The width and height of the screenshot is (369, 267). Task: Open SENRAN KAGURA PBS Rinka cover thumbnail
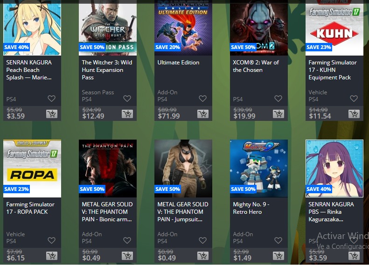334,169
